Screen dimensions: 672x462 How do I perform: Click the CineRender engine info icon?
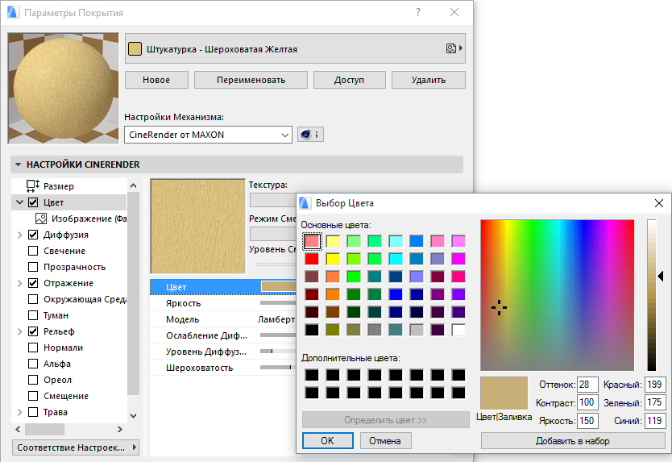click(310, 135)
